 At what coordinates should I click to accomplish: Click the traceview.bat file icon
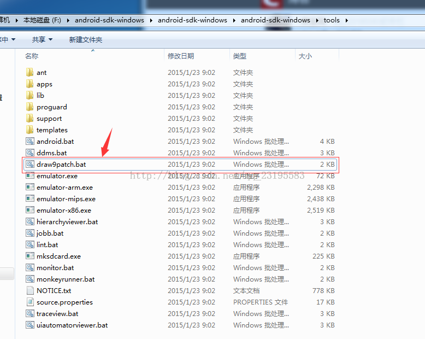pyautogui.click(x=30, y=313)
